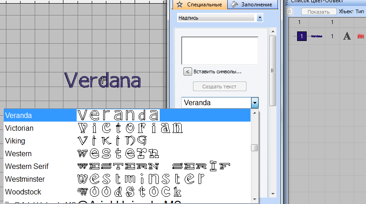
Task: Click the Объект column header
Action: pyautogui.click(x=346, y=11)
